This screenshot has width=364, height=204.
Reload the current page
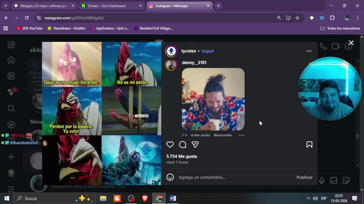[27, 18]
